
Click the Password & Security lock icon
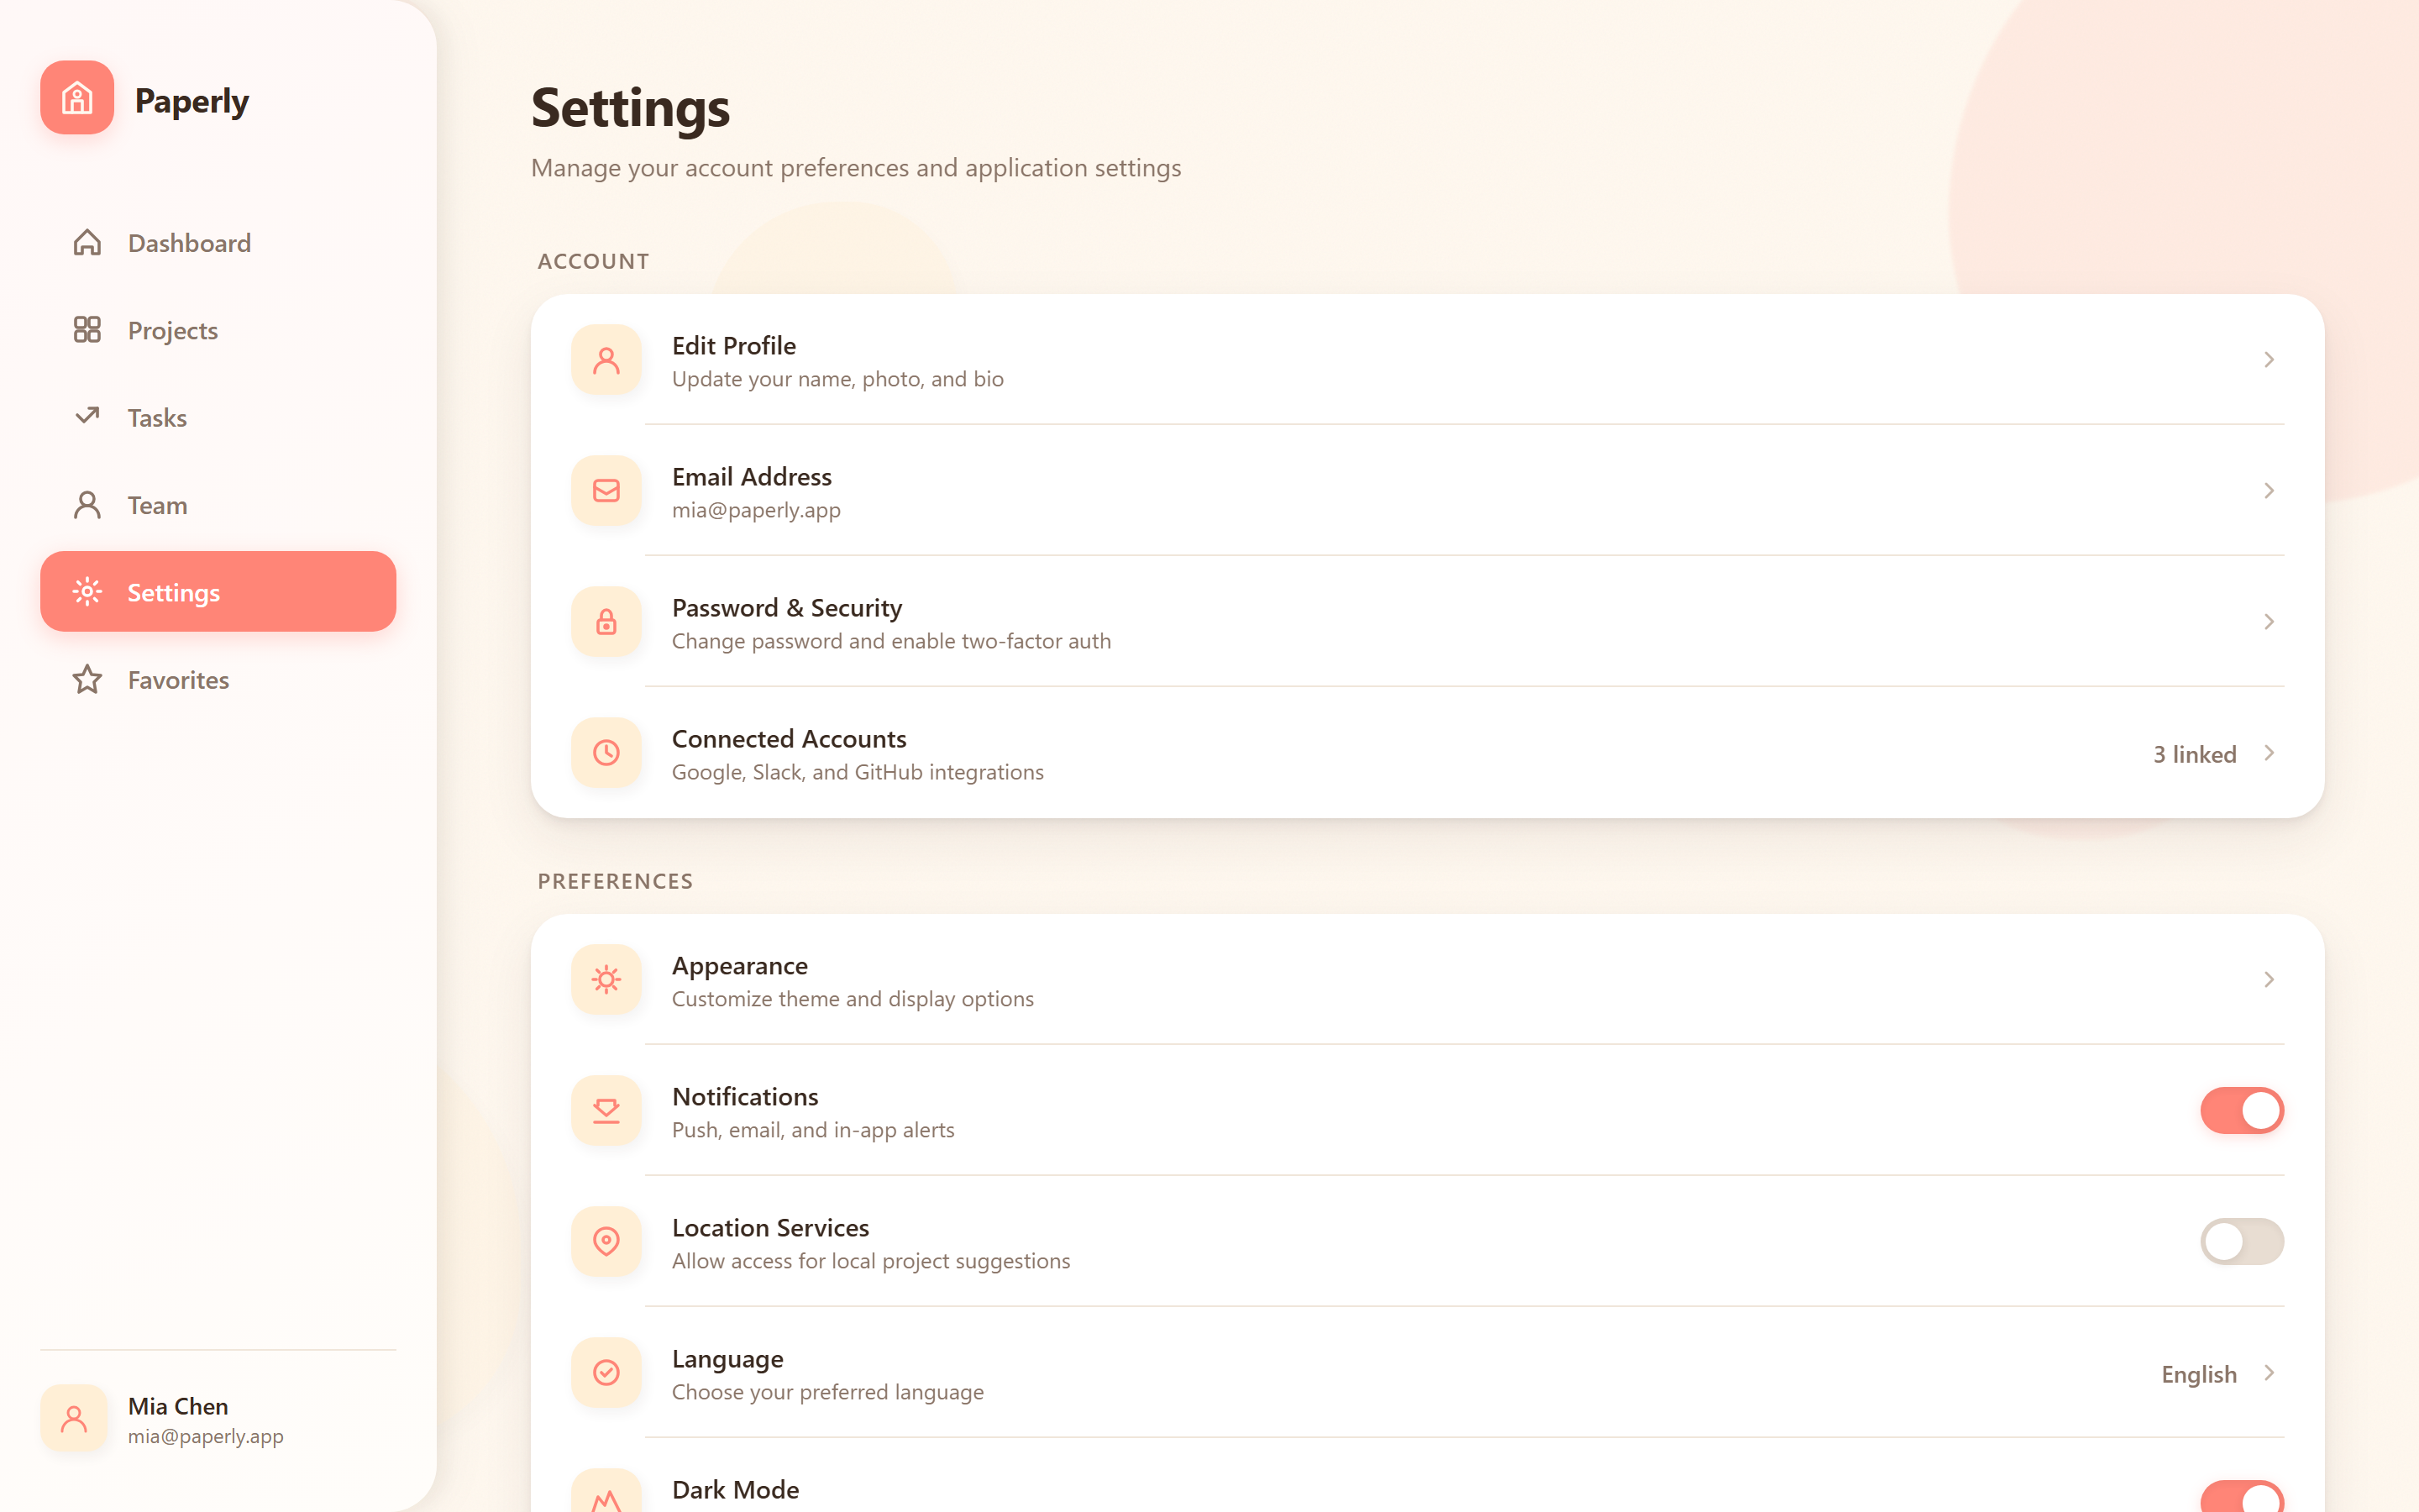606,622
